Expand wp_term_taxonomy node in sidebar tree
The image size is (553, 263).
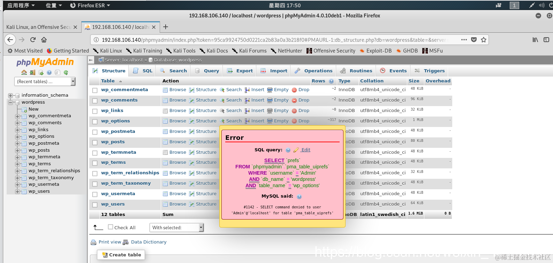[17, 178]
